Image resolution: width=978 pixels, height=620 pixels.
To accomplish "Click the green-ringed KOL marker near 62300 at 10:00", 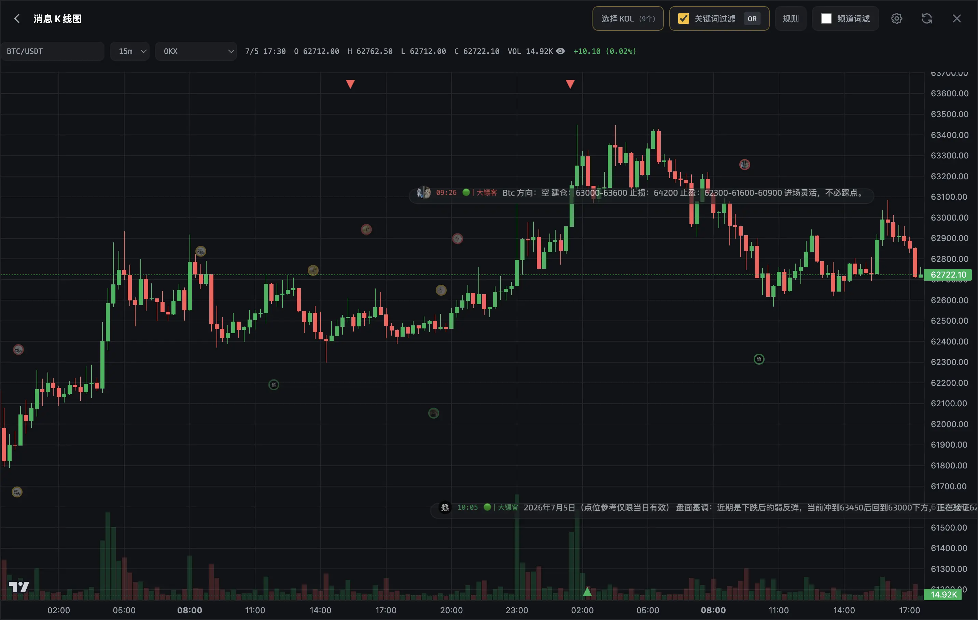I will [x=759, y=359].
